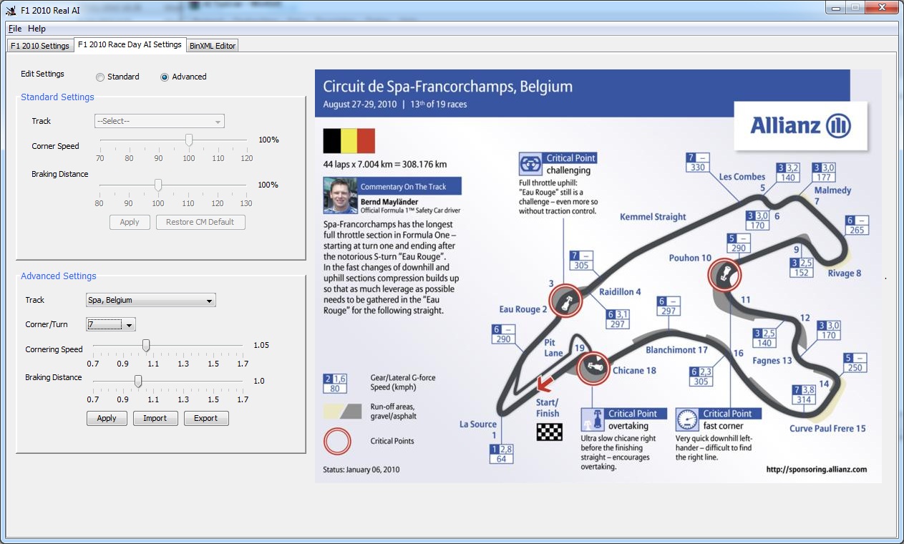Viewport: 904px width, 544px height.
Task: Select the Advanced edit settings radio button
Action: point(183,77)
